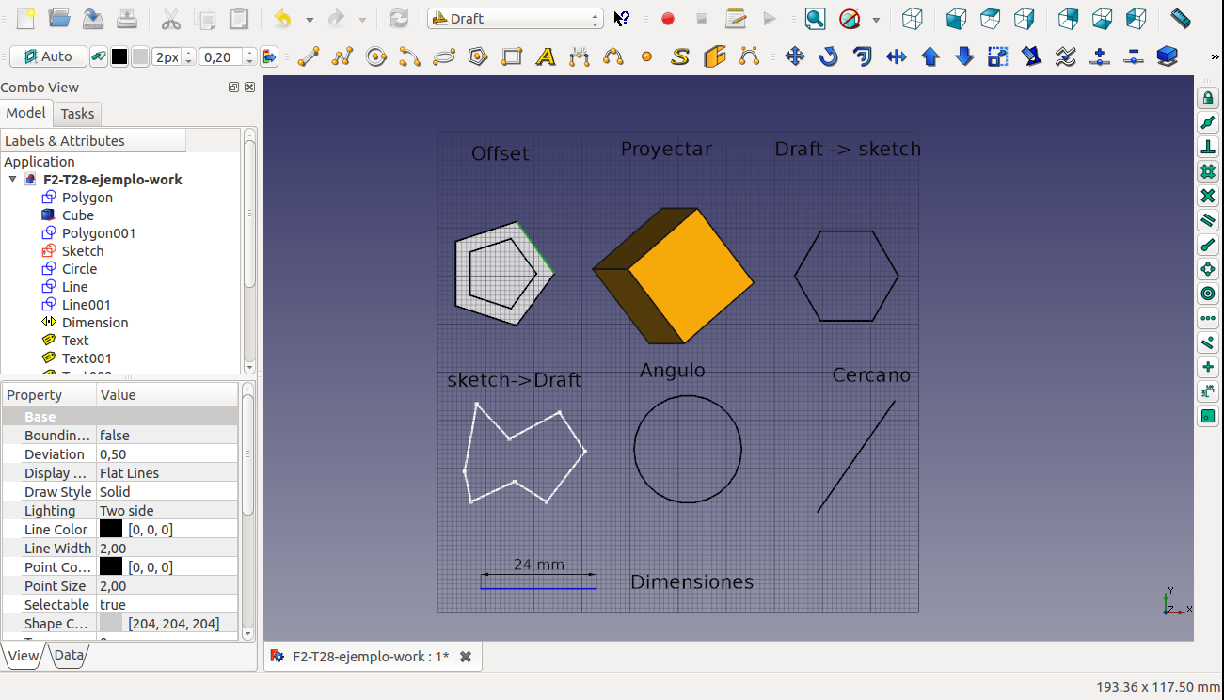Image resolution: width=1224 pixels, height=700 pixels.
Task: Open the undo history dropdown arrow
Action: pos(309,19)
